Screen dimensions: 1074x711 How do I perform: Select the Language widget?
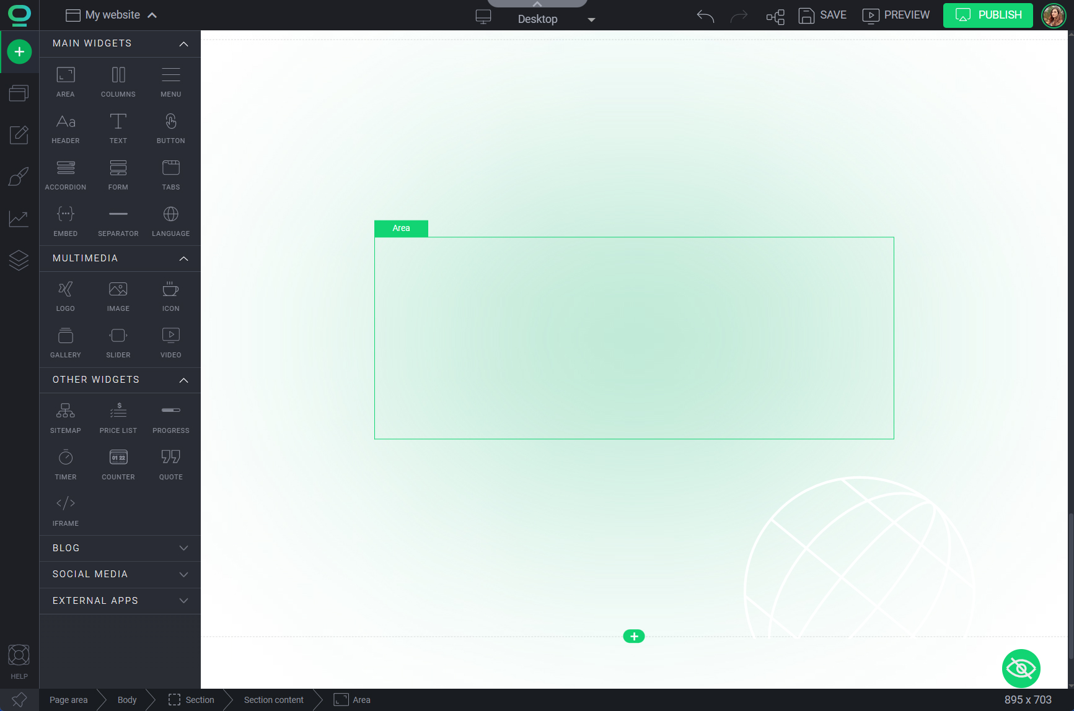click(171, 221)
